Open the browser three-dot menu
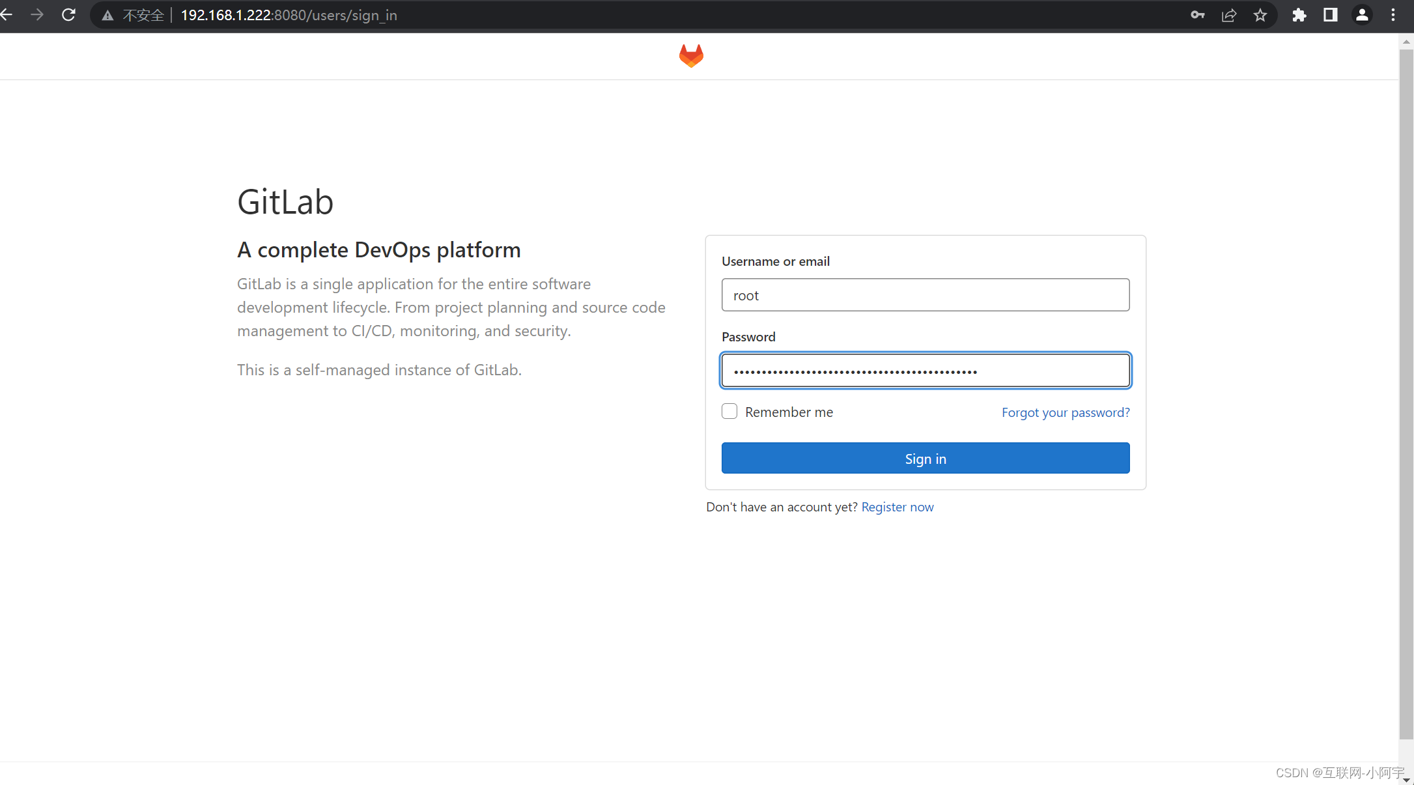 tap(1393, 15)
